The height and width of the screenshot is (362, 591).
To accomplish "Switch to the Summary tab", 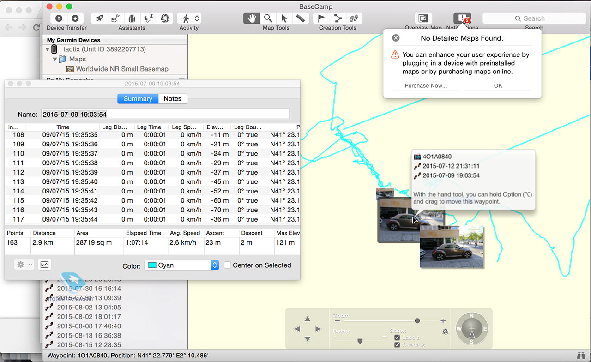I will click(x=138, y=99).
